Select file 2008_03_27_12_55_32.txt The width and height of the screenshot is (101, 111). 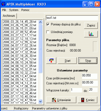click(19, 42)
